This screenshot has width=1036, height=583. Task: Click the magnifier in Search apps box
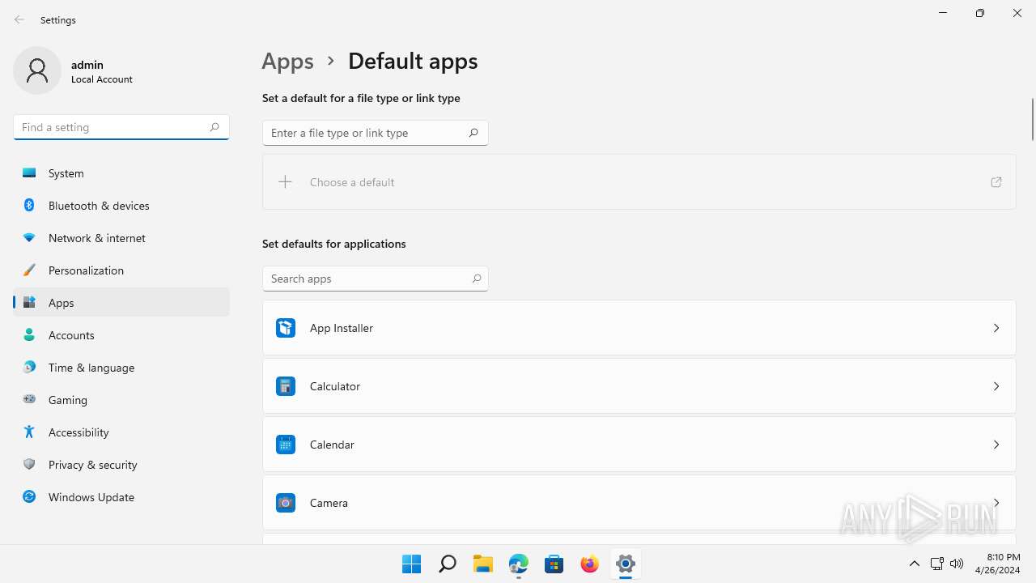(477, 279)
